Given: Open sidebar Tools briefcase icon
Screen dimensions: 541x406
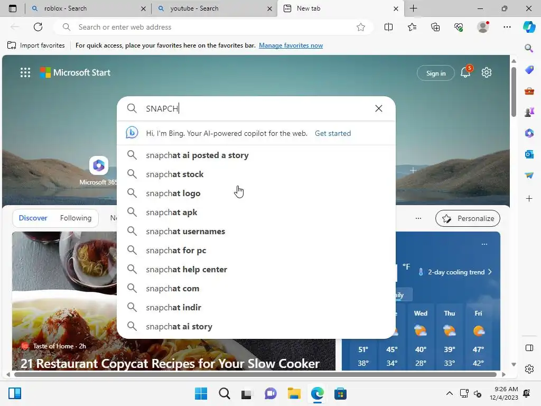Looking at the screenshot, I should (529, 91).
